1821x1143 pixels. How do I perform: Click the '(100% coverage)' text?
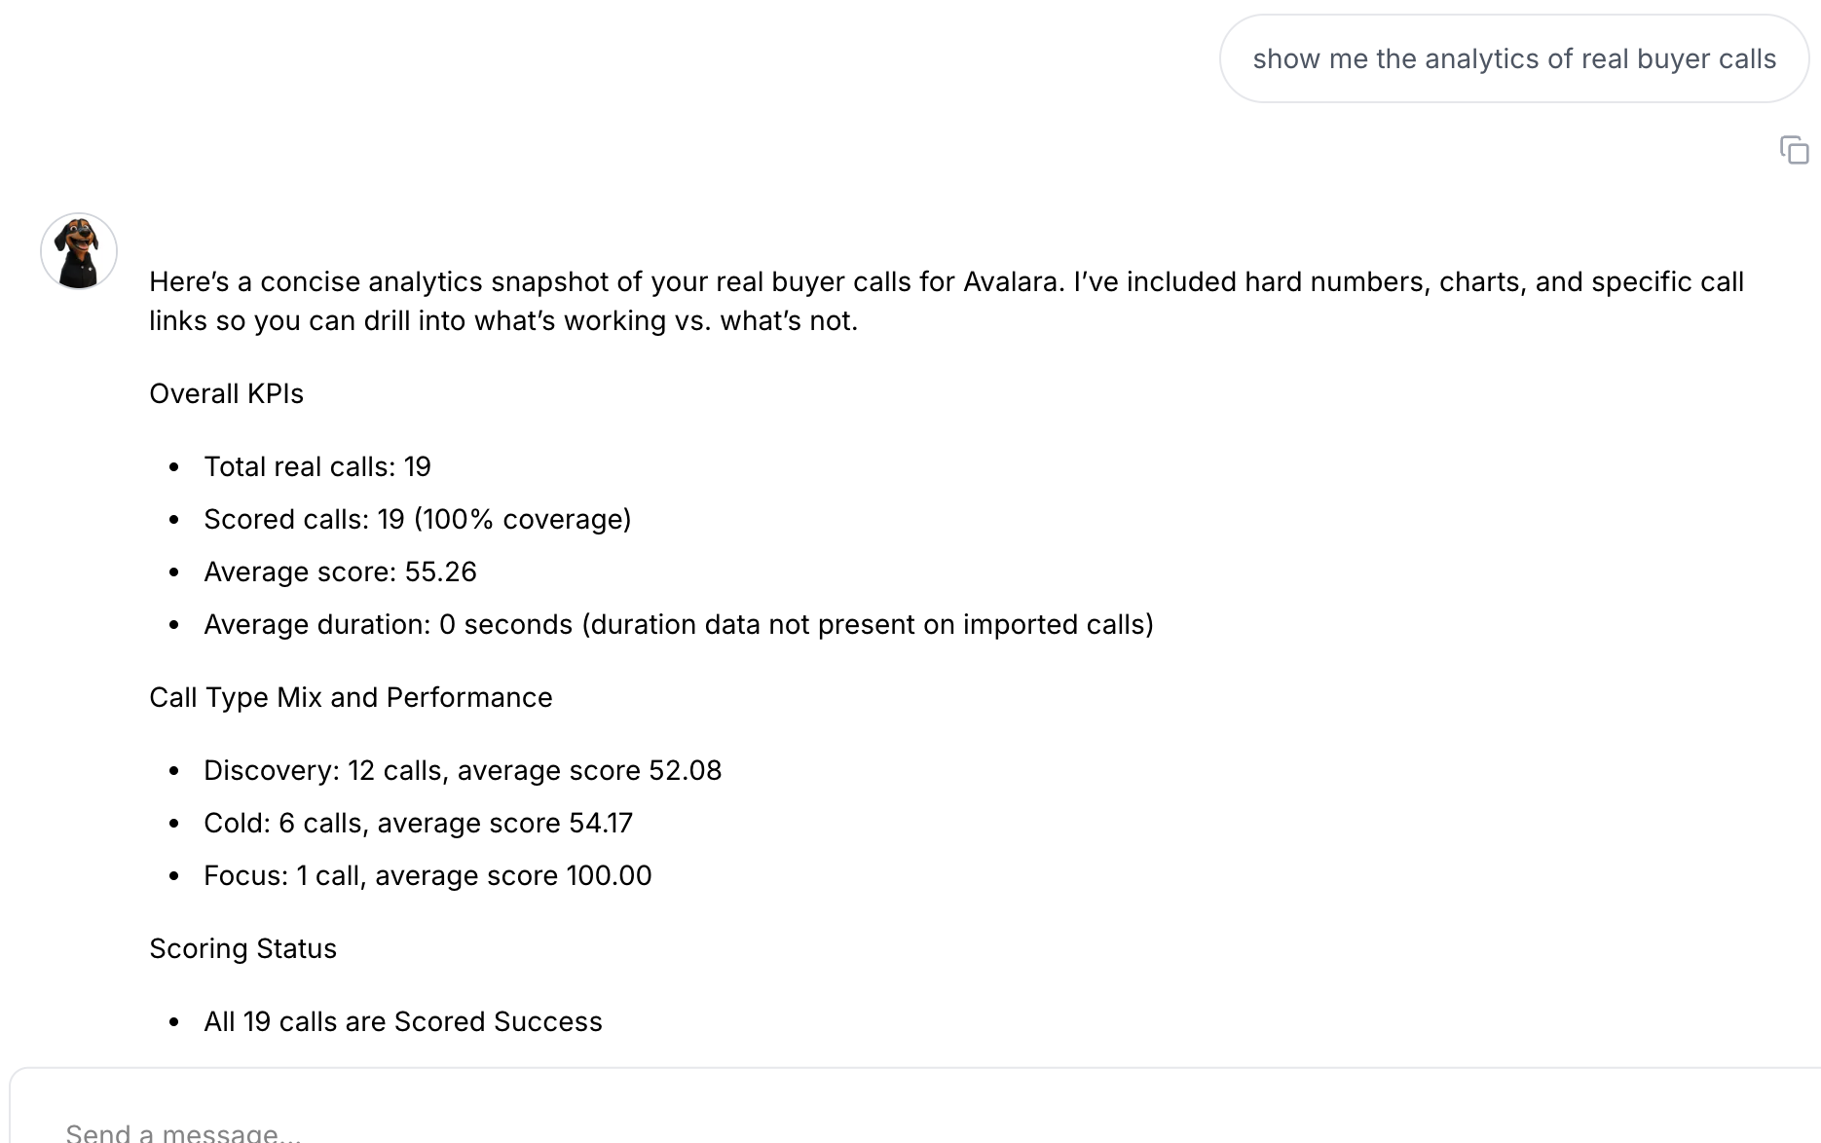tap(522, 519)
